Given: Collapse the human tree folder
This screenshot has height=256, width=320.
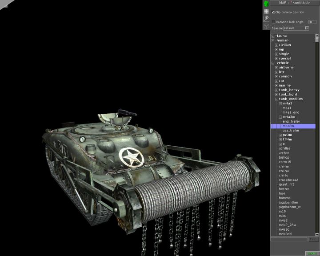Looking at the screenshot, I should tap(273, 40).
